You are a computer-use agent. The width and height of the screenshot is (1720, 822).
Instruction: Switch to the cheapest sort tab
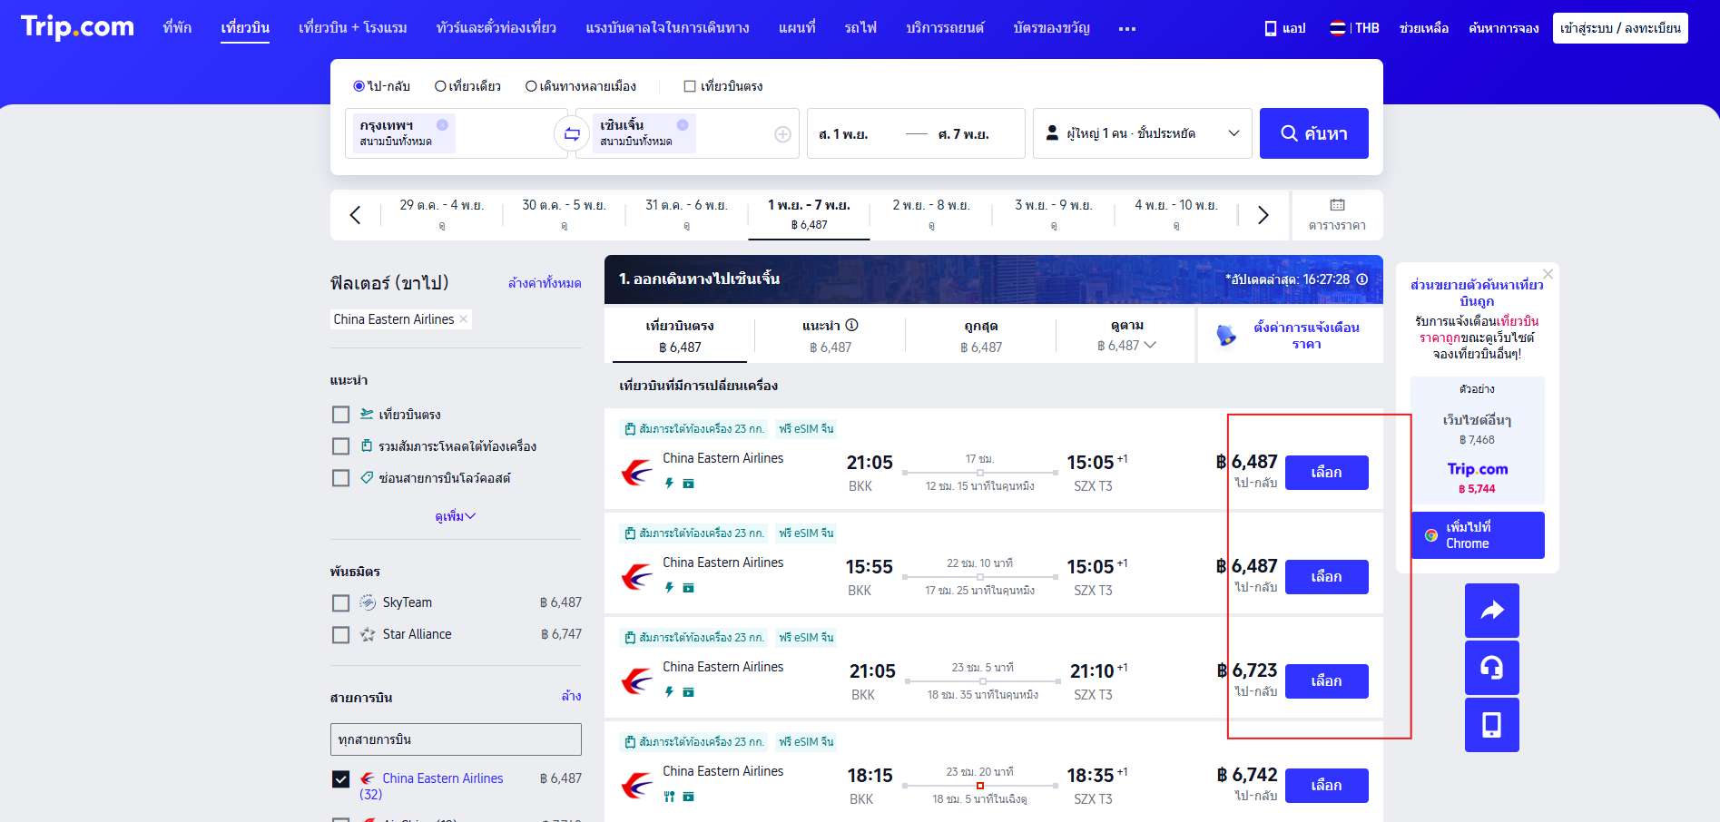click(x=980, y=336)
